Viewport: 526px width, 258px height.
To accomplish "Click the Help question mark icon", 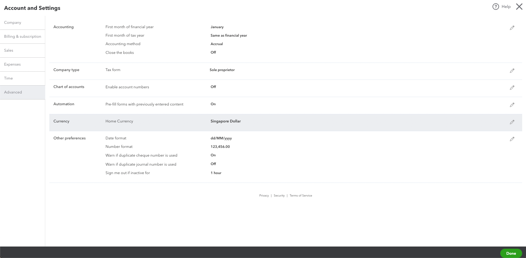I will 496,7.
